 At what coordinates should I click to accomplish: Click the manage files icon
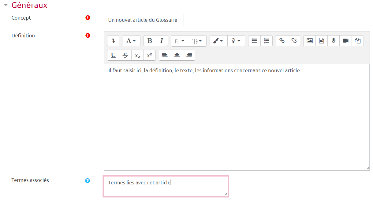pyautogui.click(x=358, y=41)
